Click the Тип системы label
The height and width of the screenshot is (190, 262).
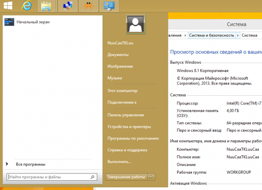click(x=189, y=123)
